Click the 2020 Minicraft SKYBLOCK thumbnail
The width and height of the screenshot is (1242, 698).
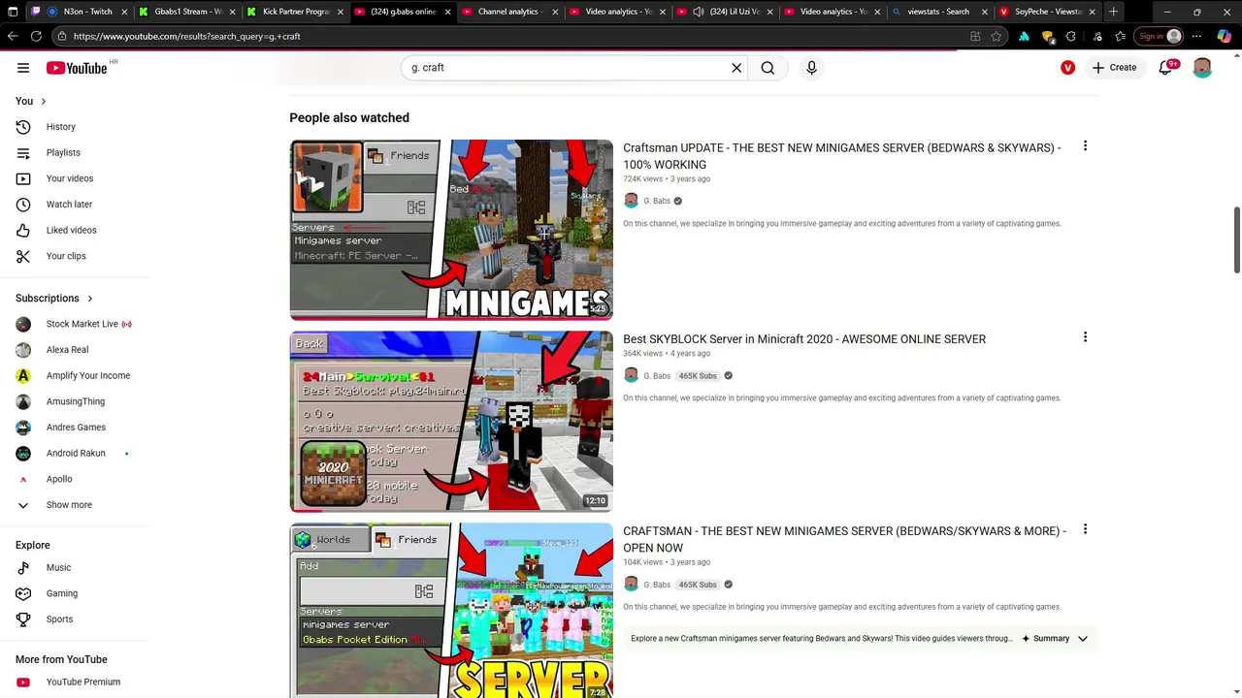pos(451,422)
